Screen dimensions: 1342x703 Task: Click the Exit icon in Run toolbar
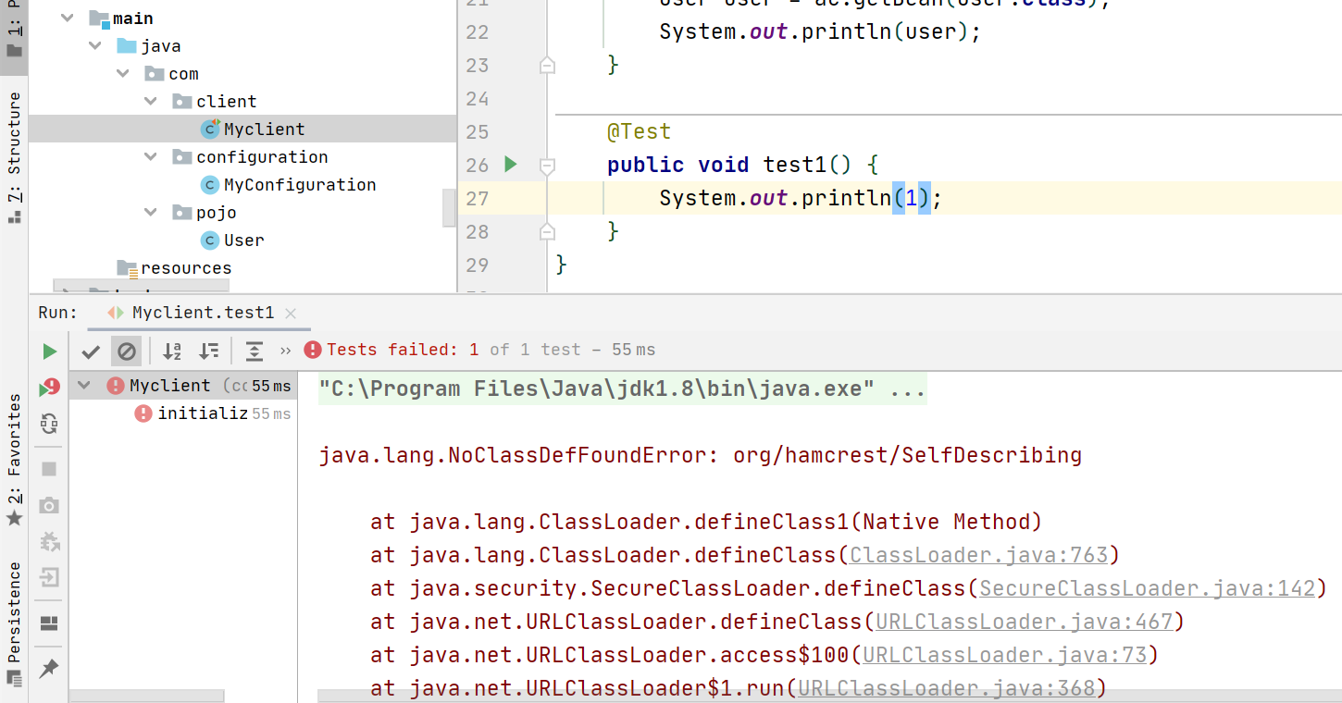click(x=49, y=578)
